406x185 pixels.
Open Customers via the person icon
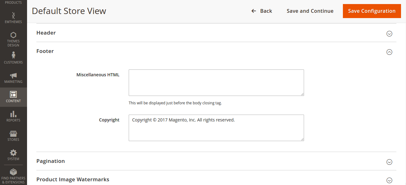13,55
